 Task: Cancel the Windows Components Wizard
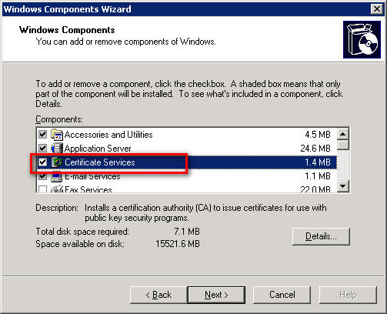[x=282, y=295]
